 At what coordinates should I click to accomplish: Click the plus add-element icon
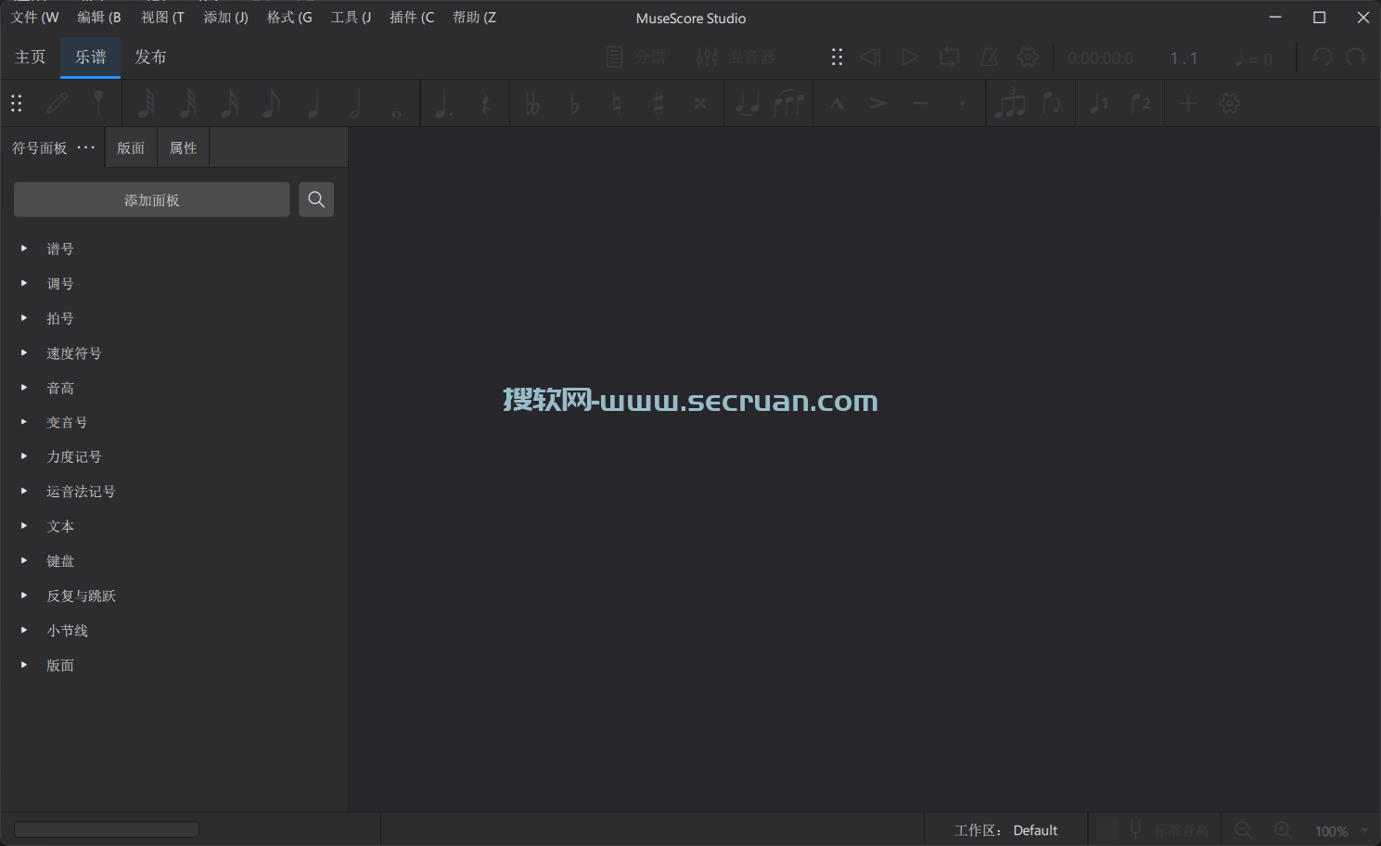click(1188, 103)
